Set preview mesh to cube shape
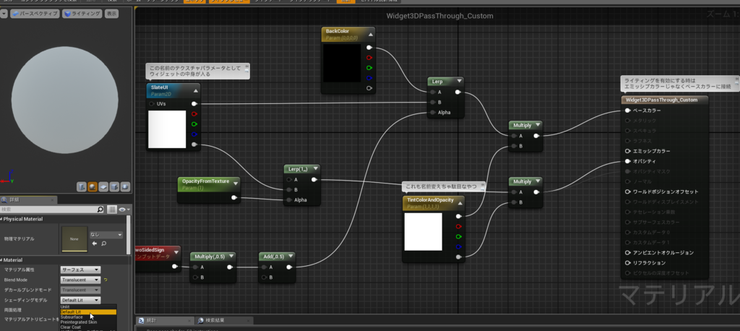The image size is (740, 331). coord(114,186)
